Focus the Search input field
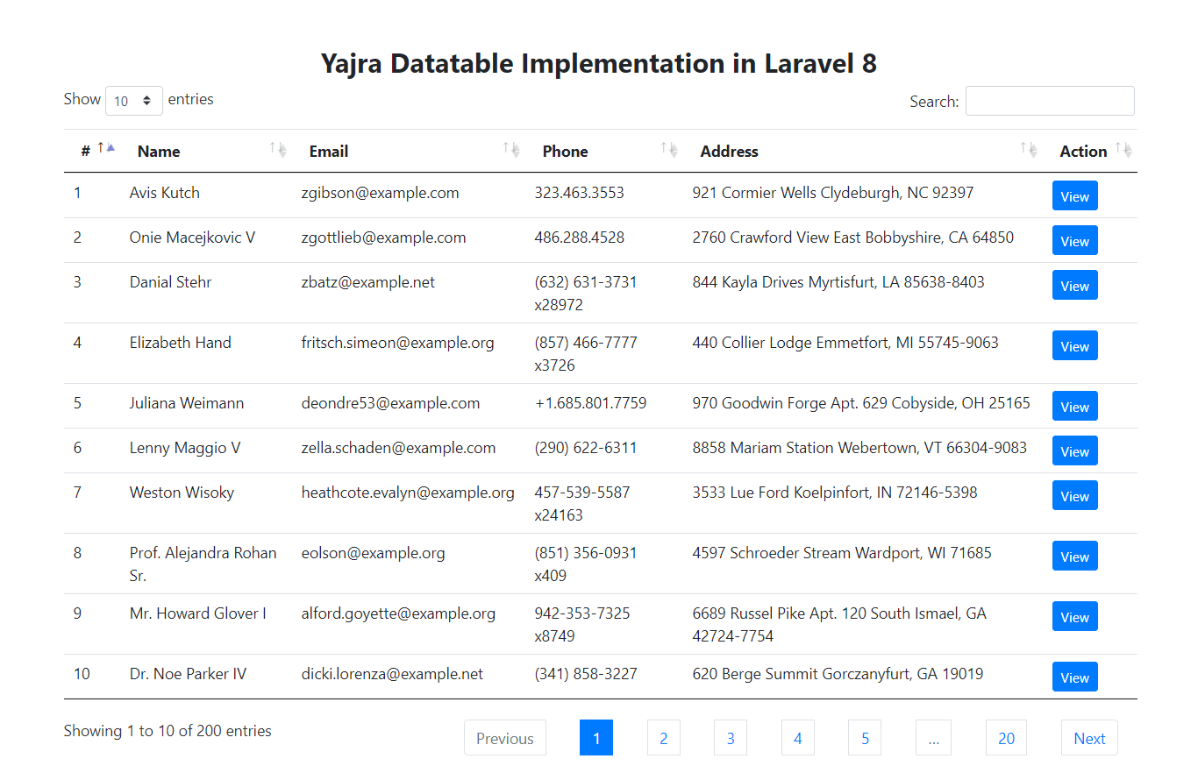The image size is (1198, 766). coord(1049,100)
